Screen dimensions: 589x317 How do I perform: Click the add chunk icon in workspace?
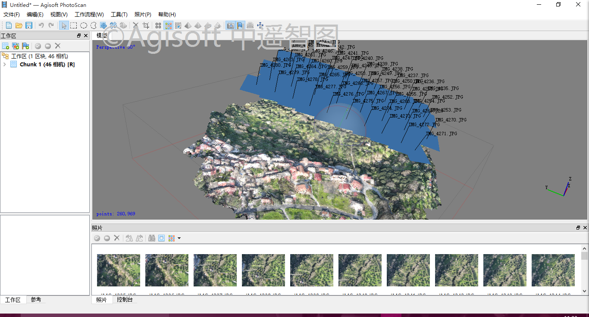(x=6, y=46)
